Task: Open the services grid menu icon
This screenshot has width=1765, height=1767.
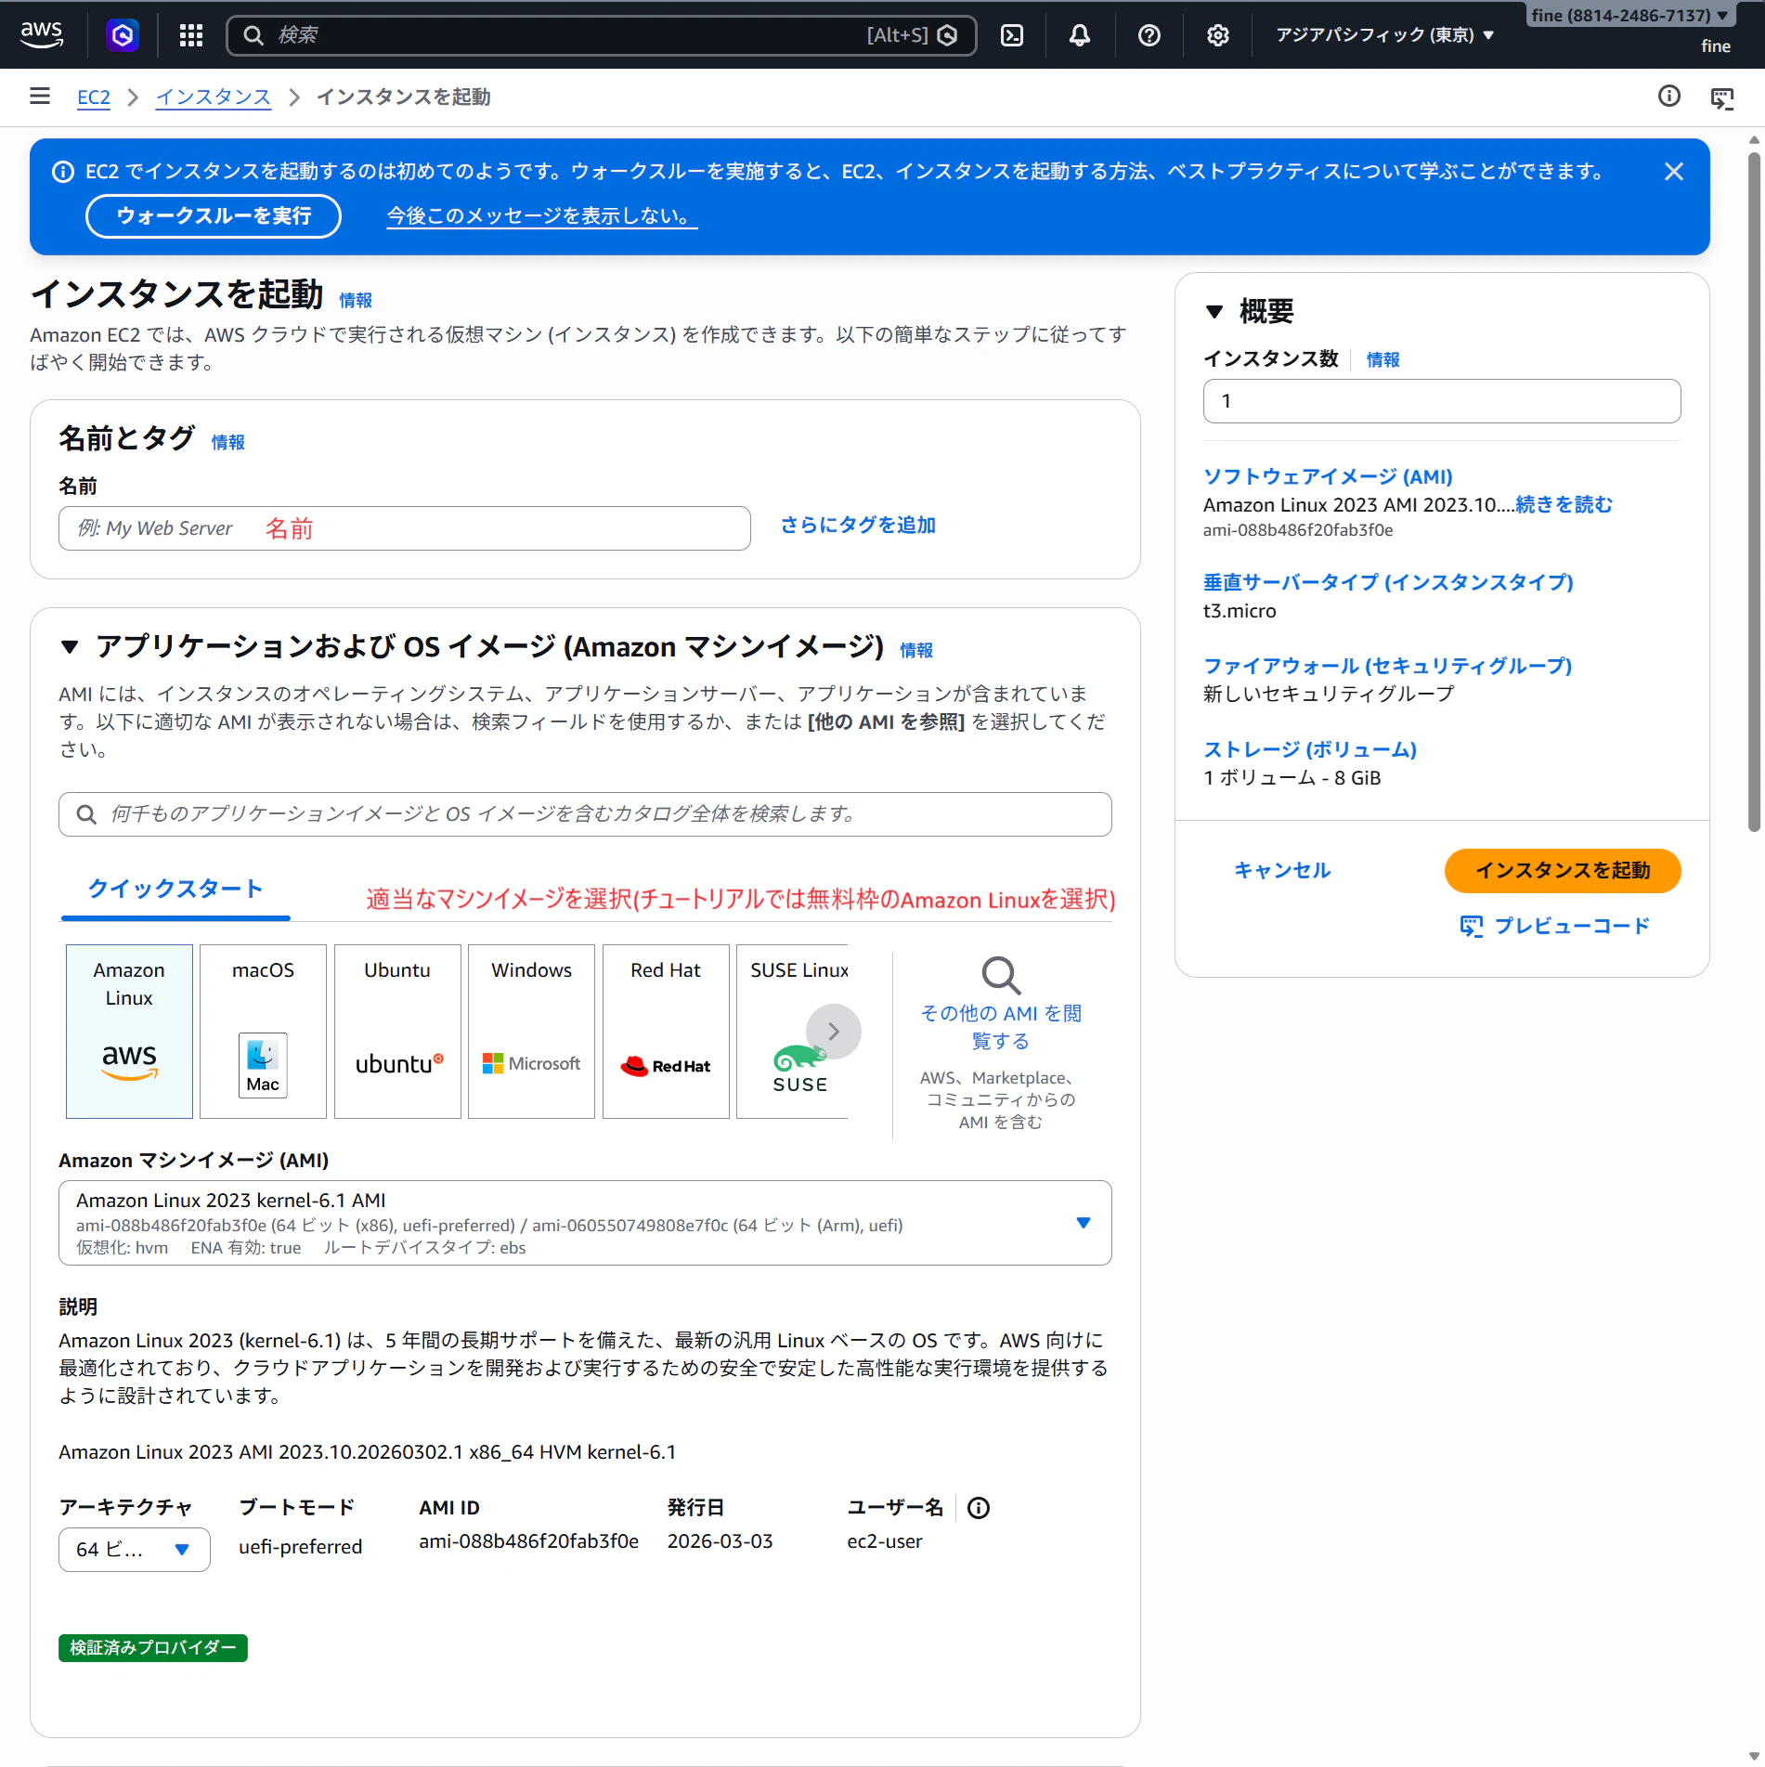Action: coord(191,35)
